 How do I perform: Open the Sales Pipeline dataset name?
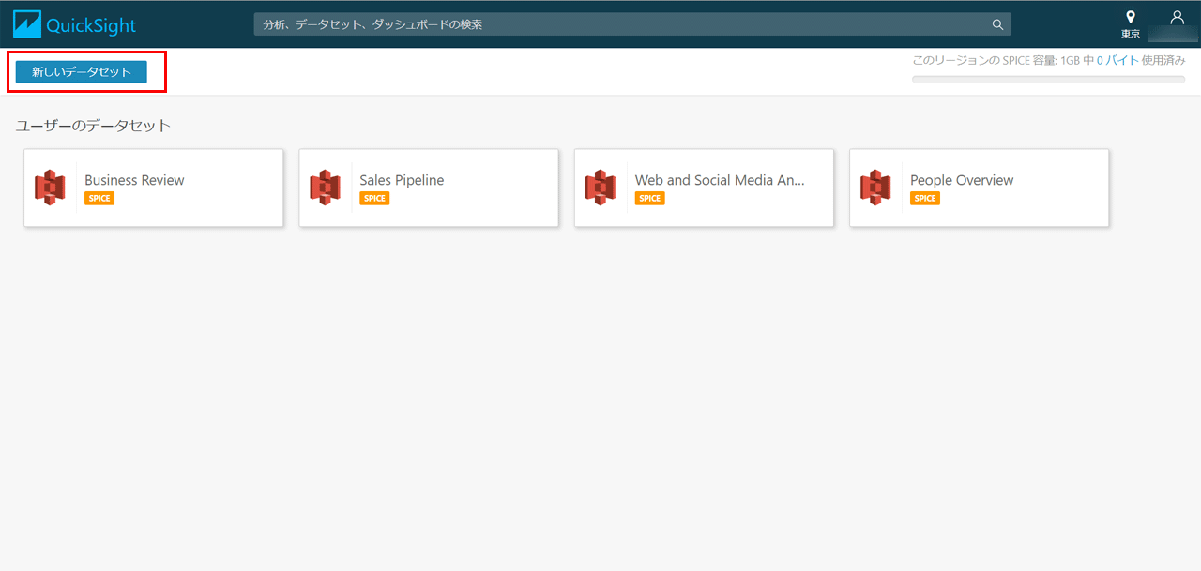click(402, 180)
